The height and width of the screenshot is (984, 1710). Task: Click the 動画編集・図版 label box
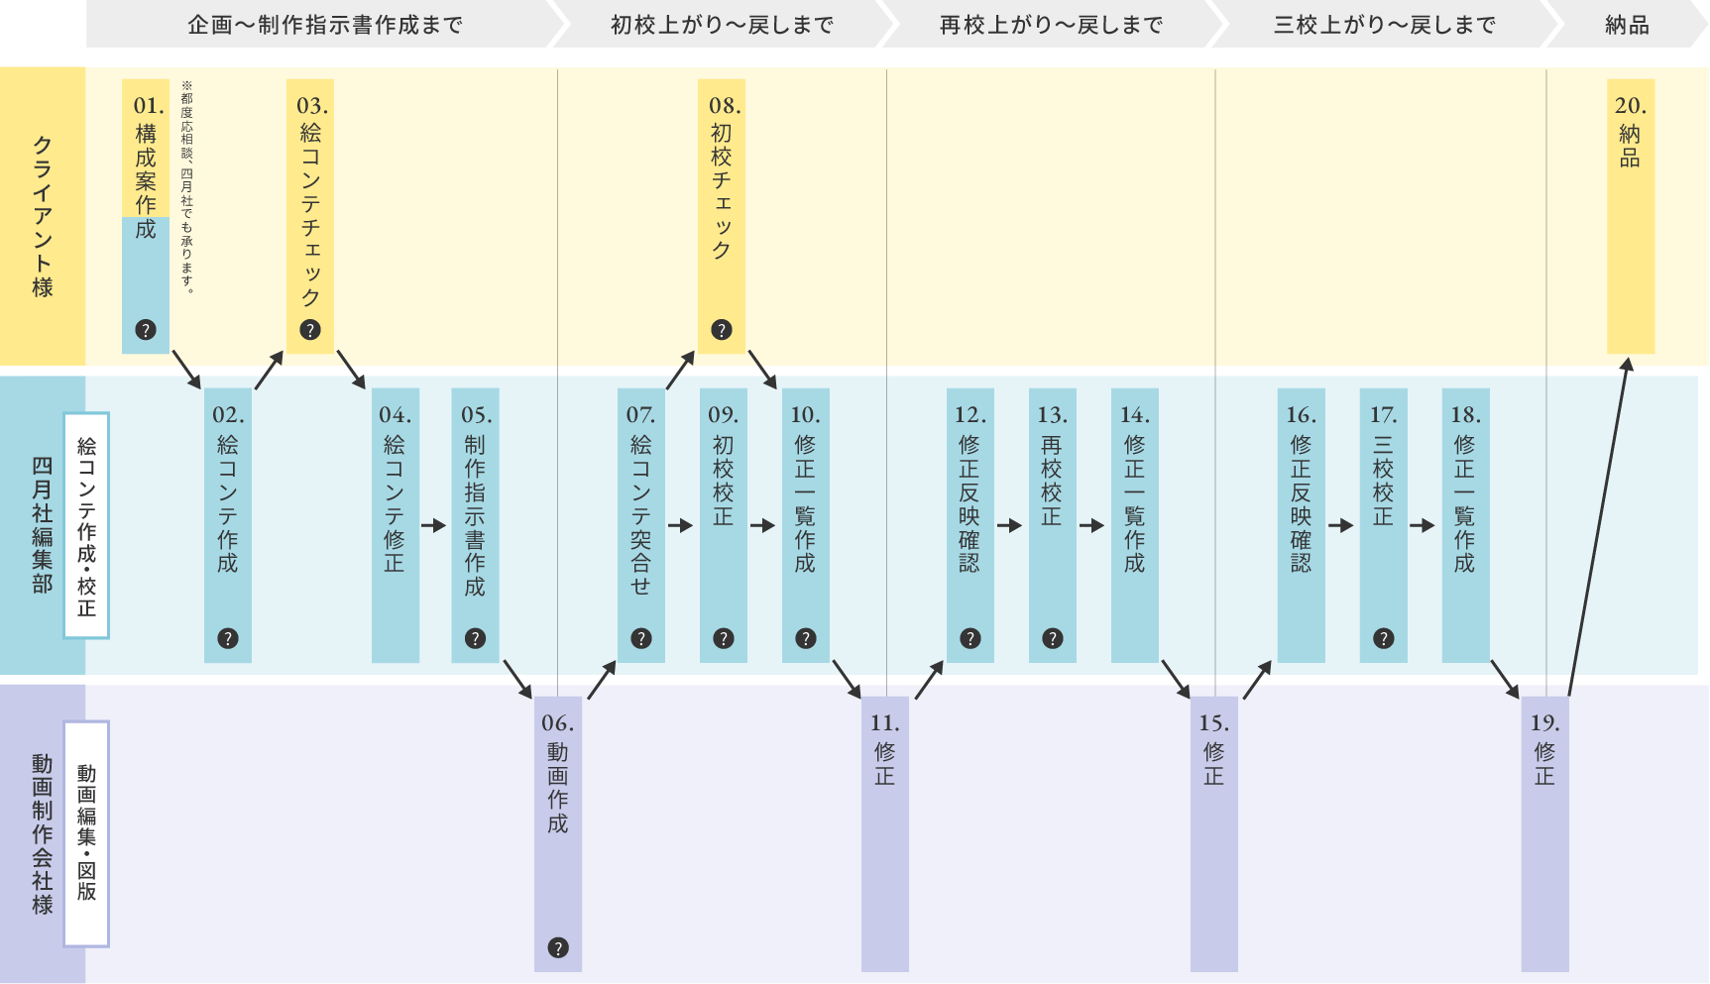point(87,833)
